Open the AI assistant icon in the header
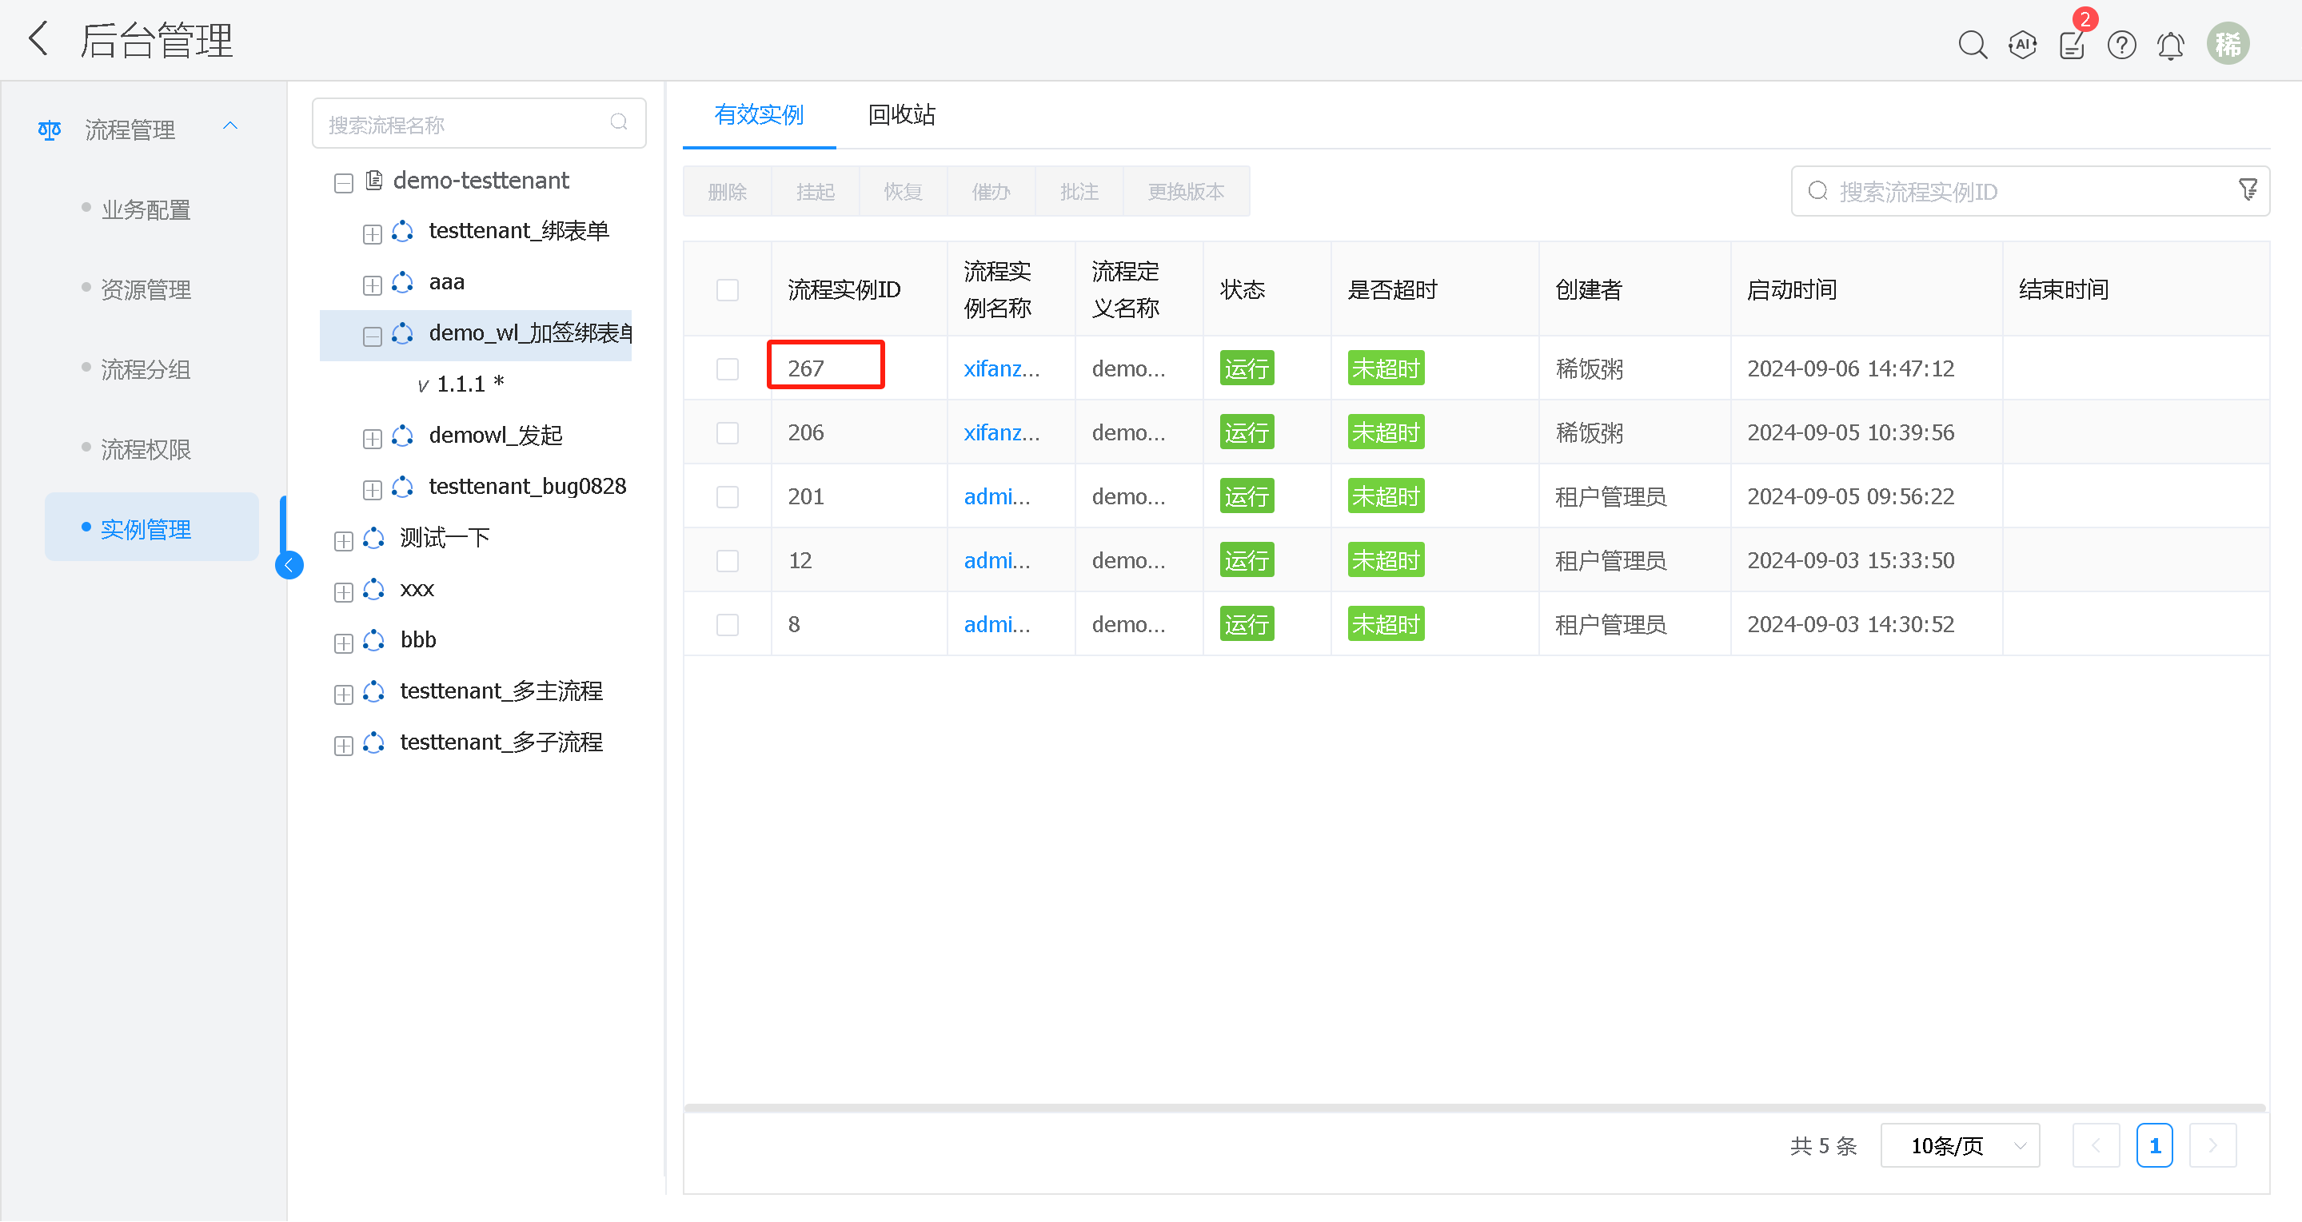2302x1222 pixels. pyautogui.click(x=2022, y=44)
